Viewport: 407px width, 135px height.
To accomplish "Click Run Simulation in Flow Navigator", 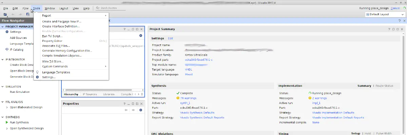I will pos(20,92).
